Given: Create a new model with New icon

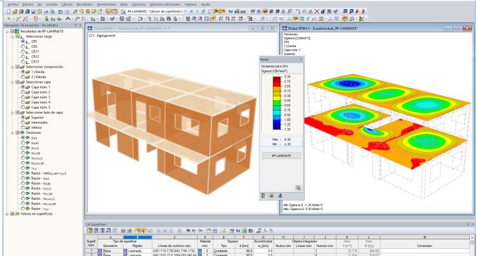Looking at the screenshot, I should click(x=9, y=12).
